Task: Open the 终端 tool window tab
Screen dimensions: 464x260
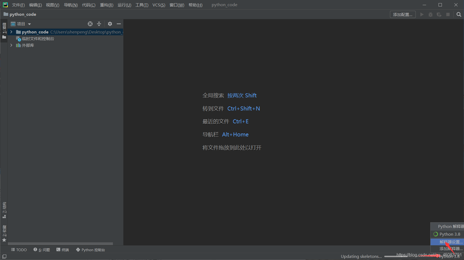Action: (x=63, y=250)
